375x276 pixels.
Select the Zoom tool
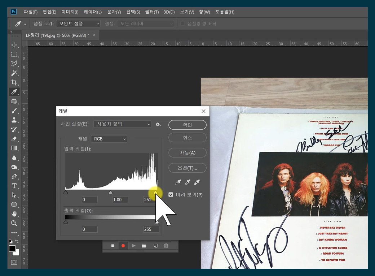(x=14, y=223)
